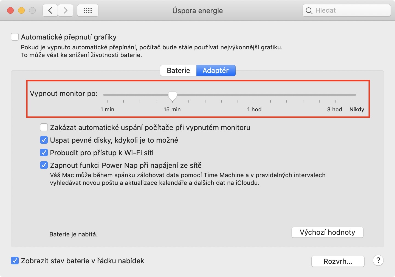Set monitor slider to 1 hod mark
Image resolution: width=395 pixels, height=277 pixels.
tap(254, 95)
